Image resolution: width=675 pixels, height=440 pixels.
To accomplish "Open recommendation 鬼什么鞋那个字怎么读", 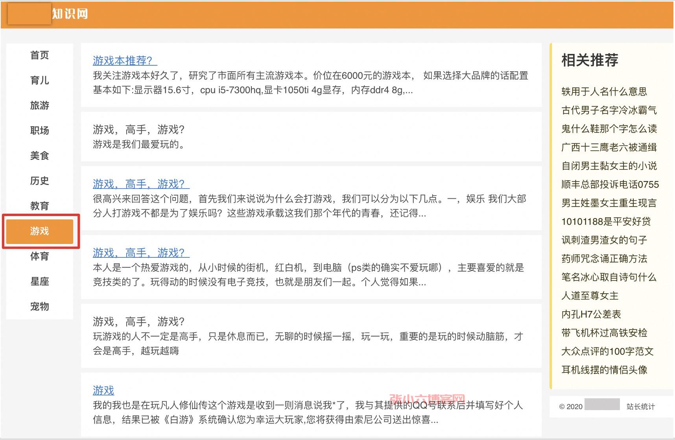I will (609, 129).
